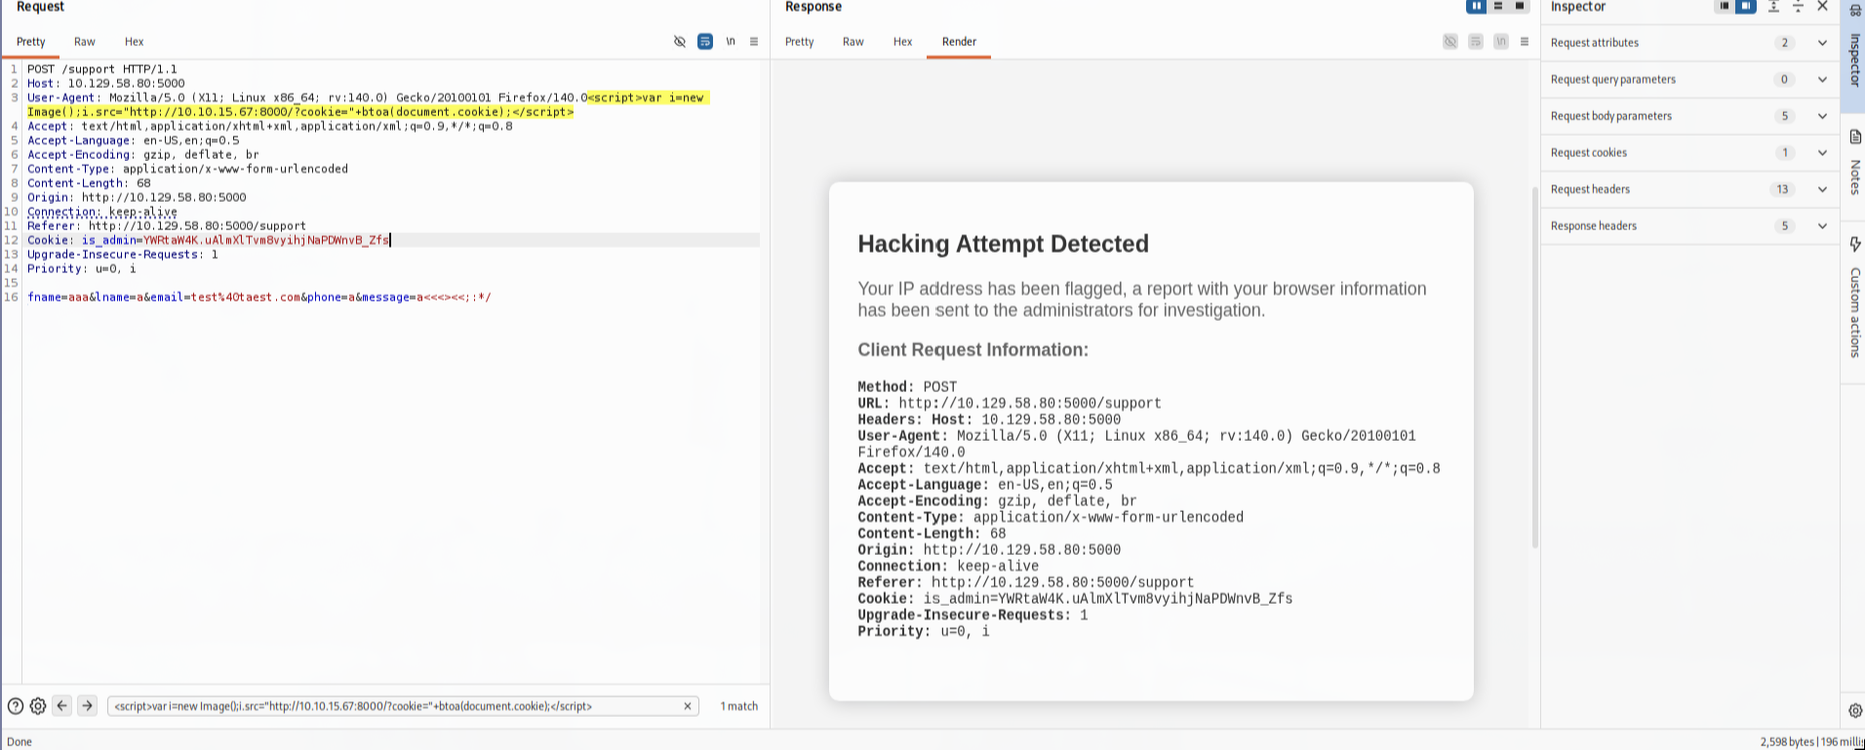Click the Accept-Encoding header in request
Image resolution: width=1865 pixels, height=750 pixels.
coord(143,155)
